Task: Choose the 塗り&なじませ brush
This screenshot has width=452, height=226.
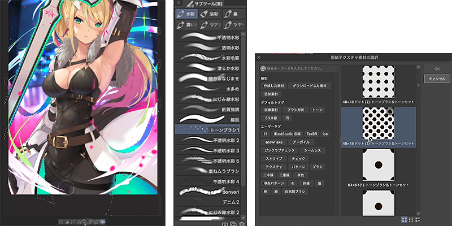Action: (207, 79)
